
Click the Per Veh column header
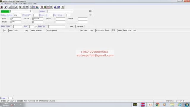coord(85,31)
